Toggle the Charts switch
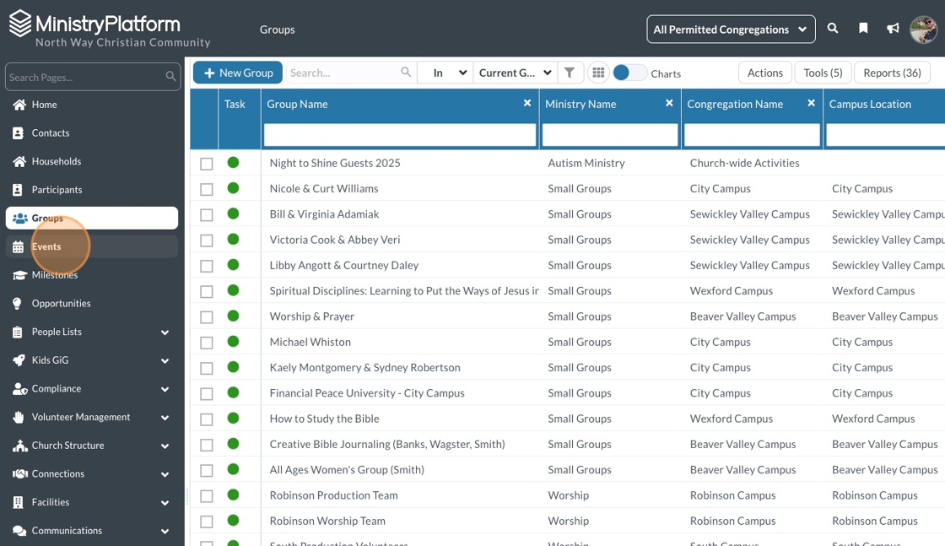The image size is (945, 546). tap(629, 73)
